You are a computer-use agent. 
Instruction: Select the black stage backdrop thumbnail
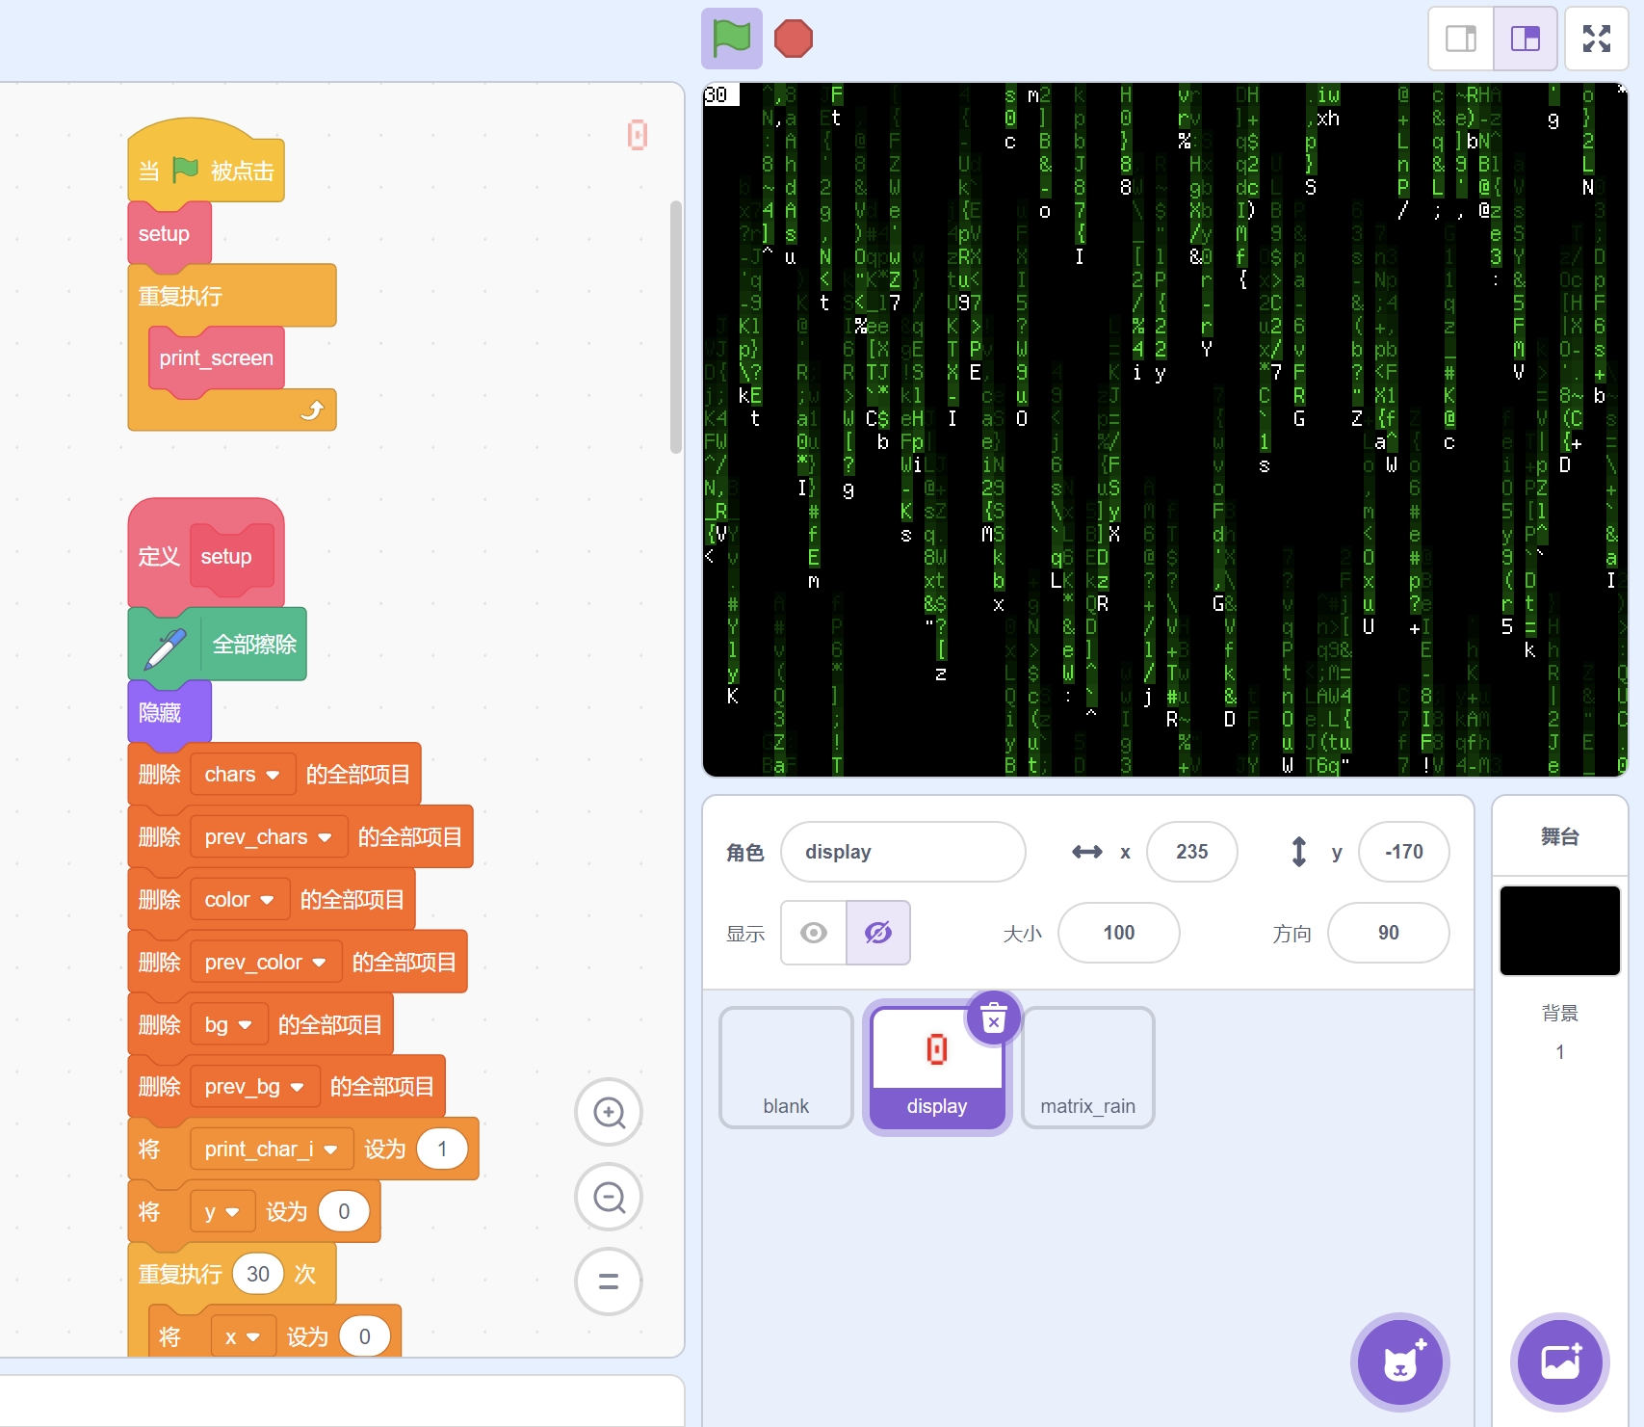[1559, 931]
